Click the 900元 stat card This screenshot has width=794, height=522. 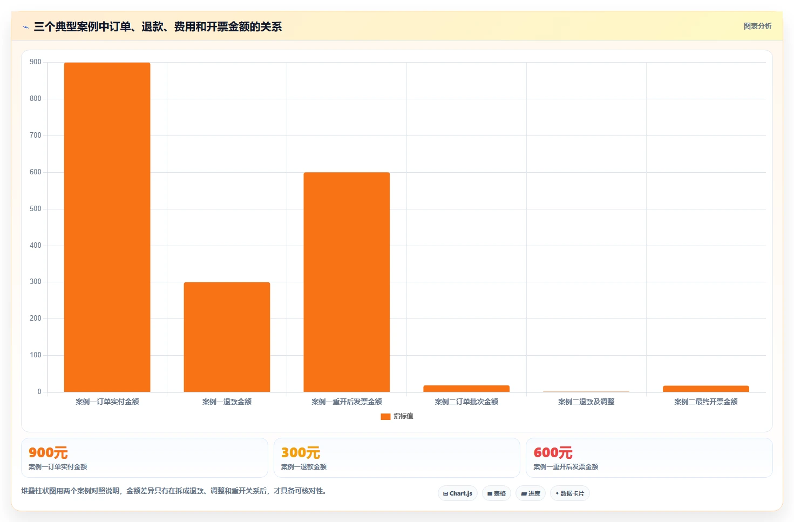pyautogui.click(x=145, y=458)
